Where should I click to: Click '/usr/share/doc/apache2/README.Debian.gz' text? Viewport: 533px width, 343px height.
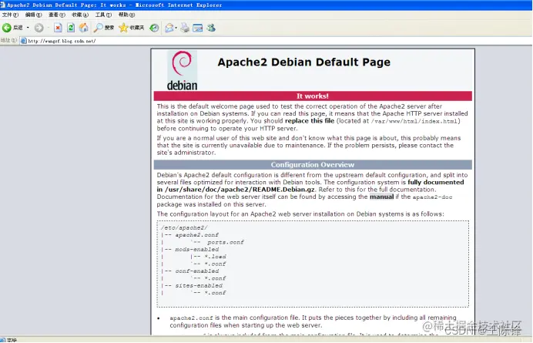coord(240,190)
